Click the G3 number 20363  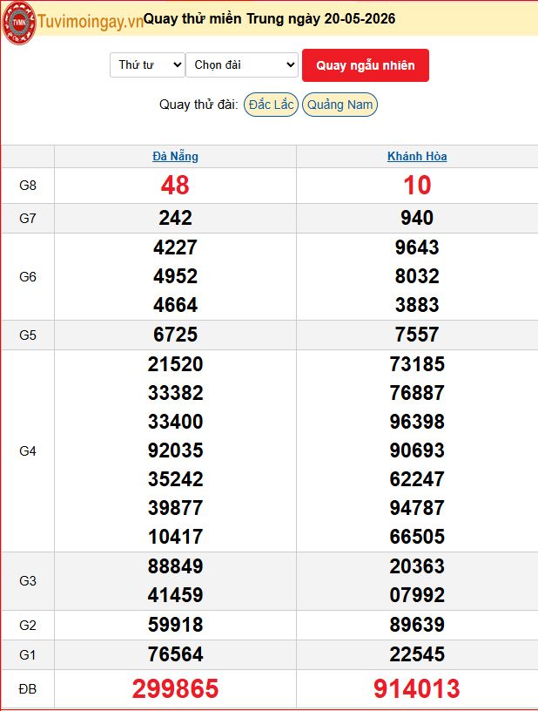pyautogui.click(x=417, y=566)
